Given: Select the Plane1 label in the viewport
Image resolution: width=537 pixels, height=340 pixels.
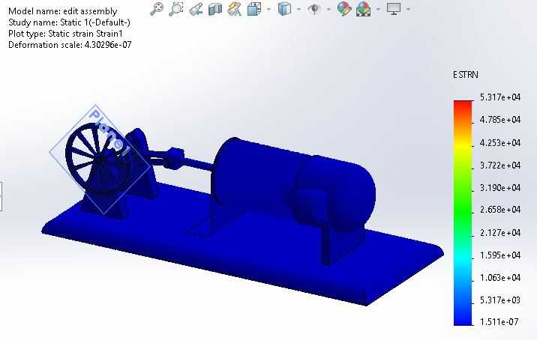Looking at the screenshot, I should coord(109,133).
